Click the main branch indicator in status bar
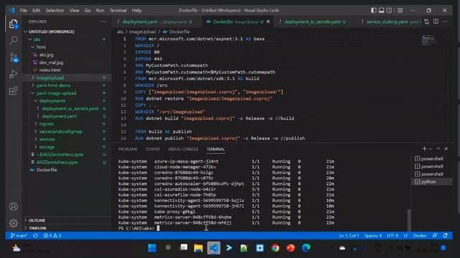Viewport: 460px width, 258px height. [x=19, y=236]
